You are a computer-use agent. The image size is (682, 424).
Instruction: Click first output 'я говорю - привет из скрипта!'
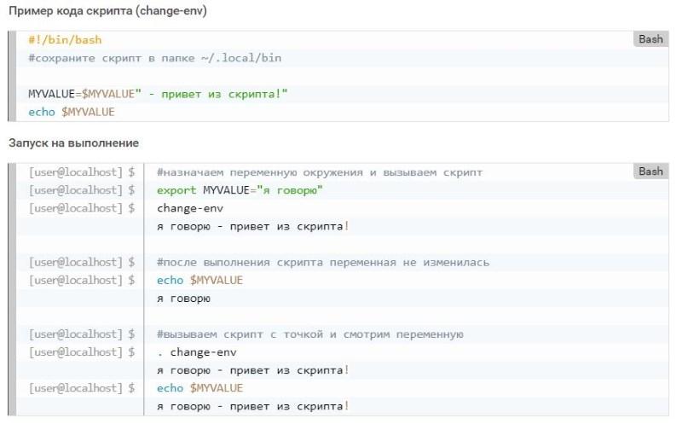coord(252,226)
